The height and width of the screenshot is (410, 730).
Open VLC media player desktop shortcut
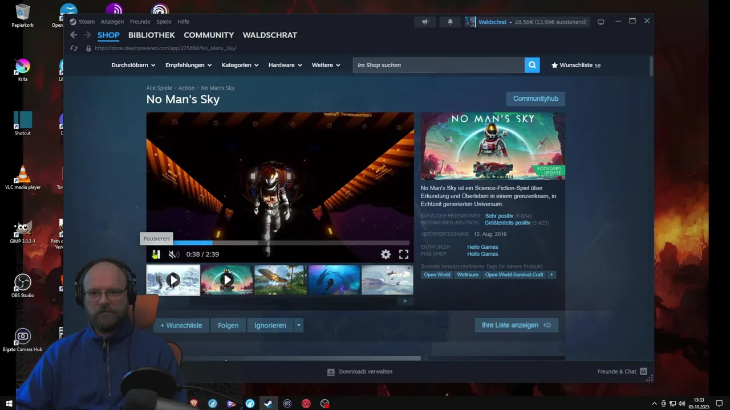tap(23, 178)
